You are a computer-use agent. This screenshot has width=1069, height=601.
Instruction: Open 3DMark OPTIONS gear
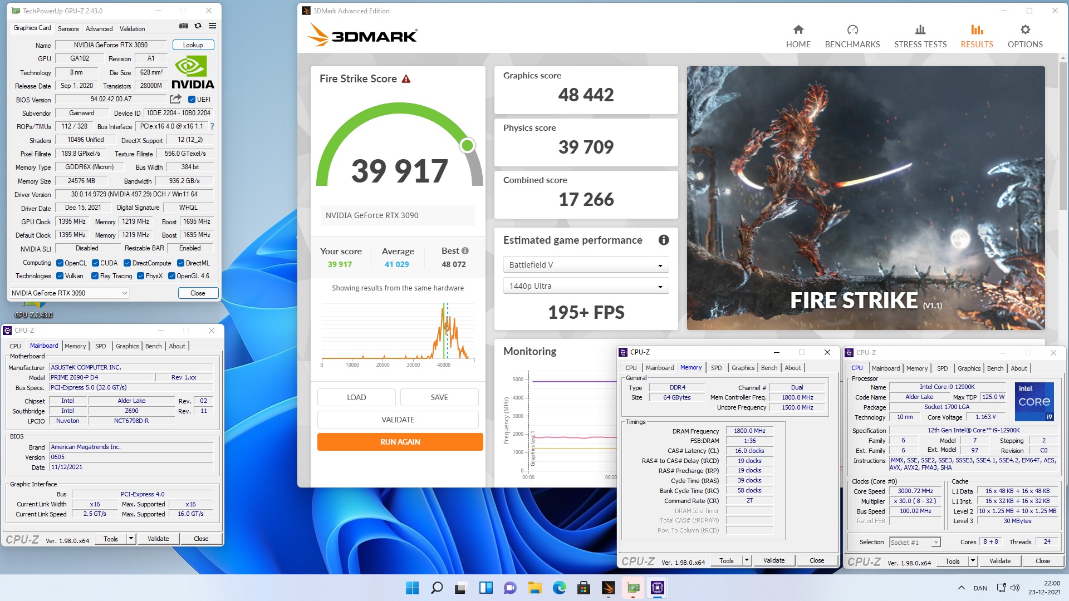[x=1025, y=36]
